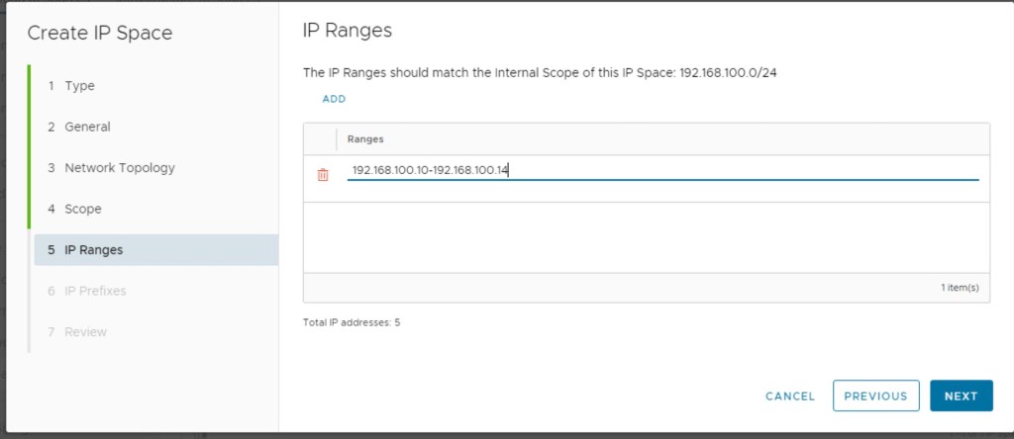This screenshot has height=439, width=1014.
Task: Click the empty grid area below the range row
Action: (646, 237)
